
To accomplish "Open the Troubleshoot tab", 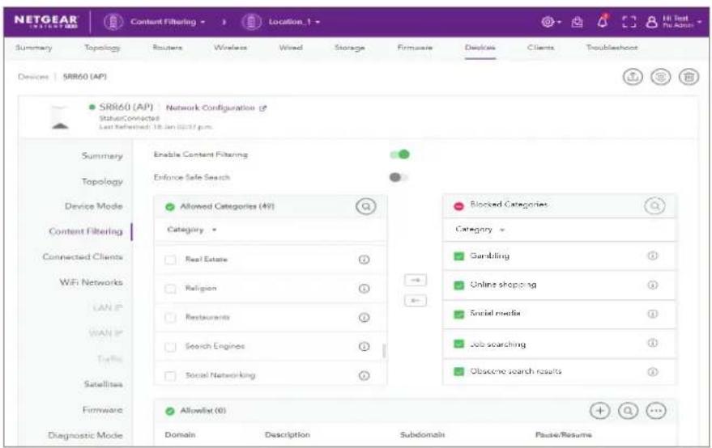I will point(612,48).
